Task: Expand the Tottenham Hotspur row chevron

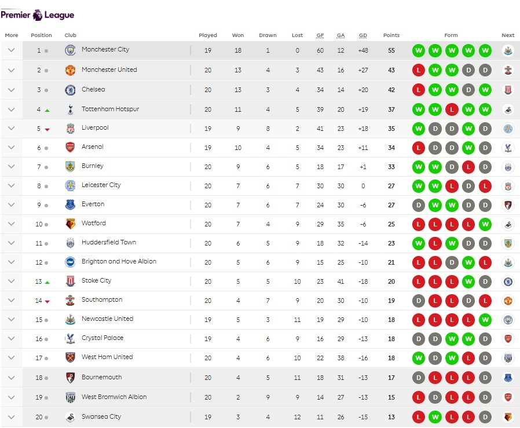Action: click(11, 109)
